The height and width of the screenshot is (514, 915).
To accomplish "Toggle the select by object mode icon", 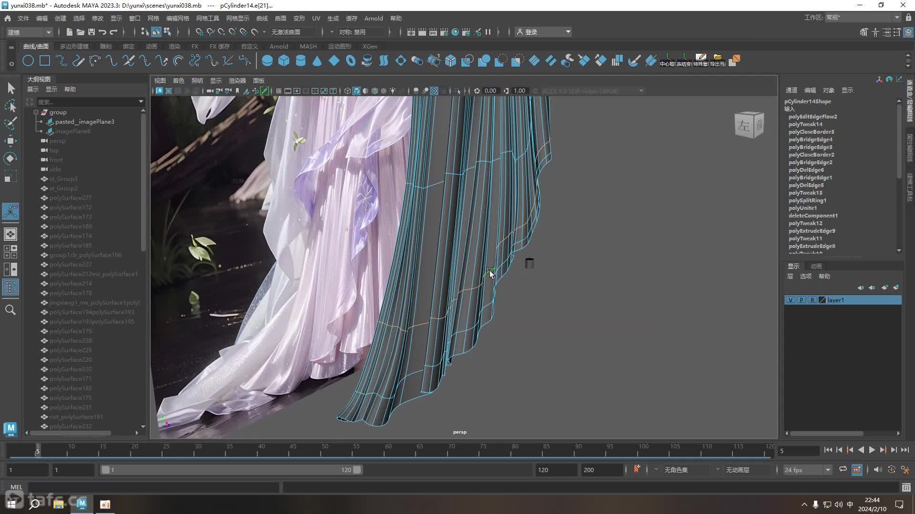I will pos(156,32).
